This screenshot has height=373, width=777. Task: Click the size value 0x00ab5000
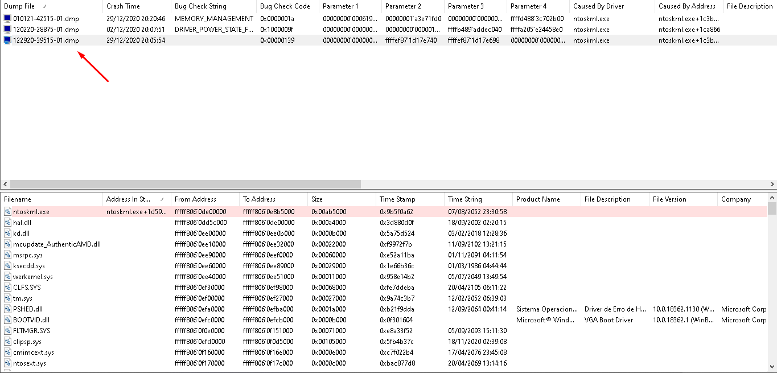(x=328, y=212)
